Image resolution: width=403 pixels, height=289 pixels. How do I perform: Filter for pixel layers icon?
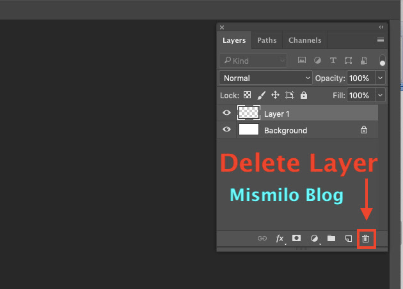click(302, 61)
